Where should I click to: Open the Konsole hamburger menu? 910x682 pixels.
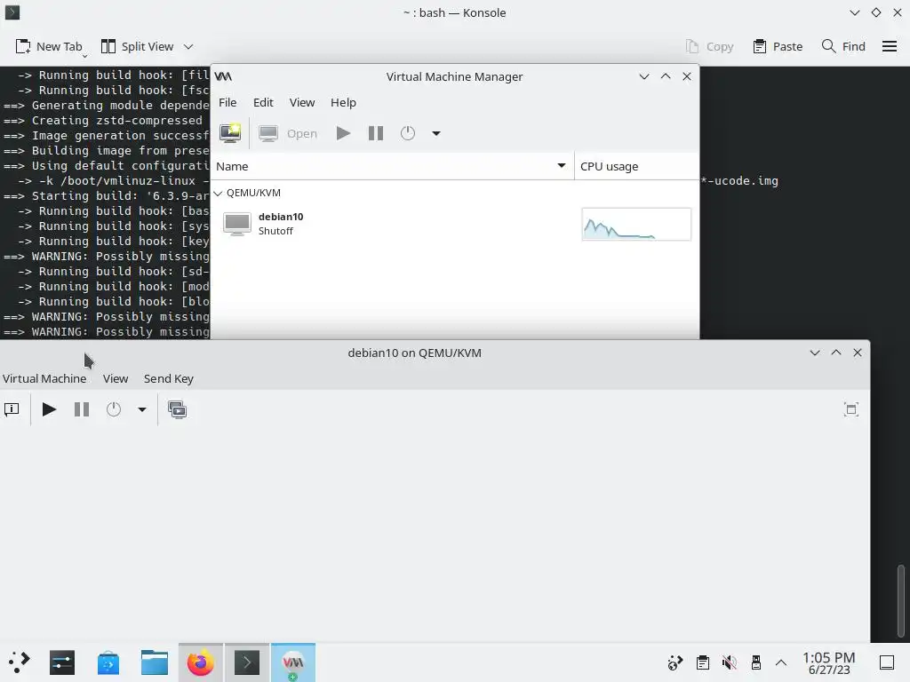(x=889, y=46)
